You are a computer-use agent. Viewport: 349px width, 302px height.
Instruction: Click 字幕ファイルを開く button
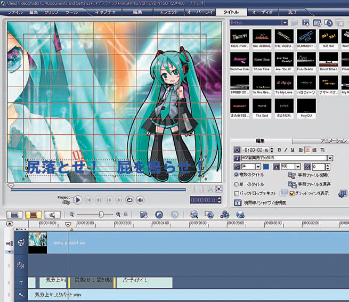point(309,175)
